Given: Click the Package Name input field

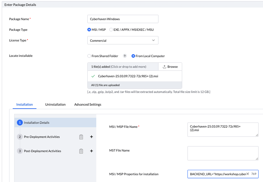Looking at the screenshot, I should (x=123, y=19).
